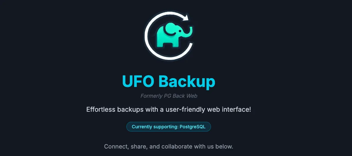Viewport: 352px width, 156px height.
Task: Click the word "UFO" in heading
Action: (x=138, y=81)
